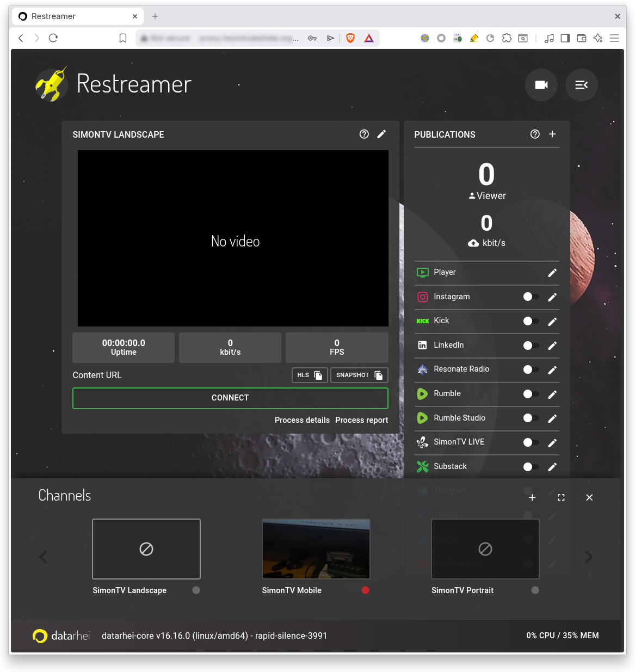Click the Player publication icon

(x=422, y=272)
